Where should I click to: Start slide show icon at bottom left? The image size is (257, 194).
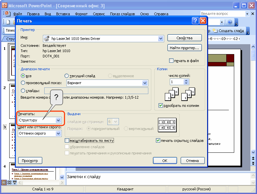pos(15,182)
